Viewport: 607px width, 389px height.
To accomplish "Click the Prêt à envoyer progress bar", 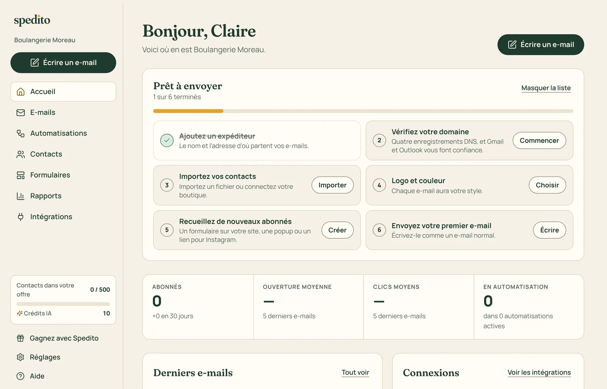I will click(x=363, y=111).
